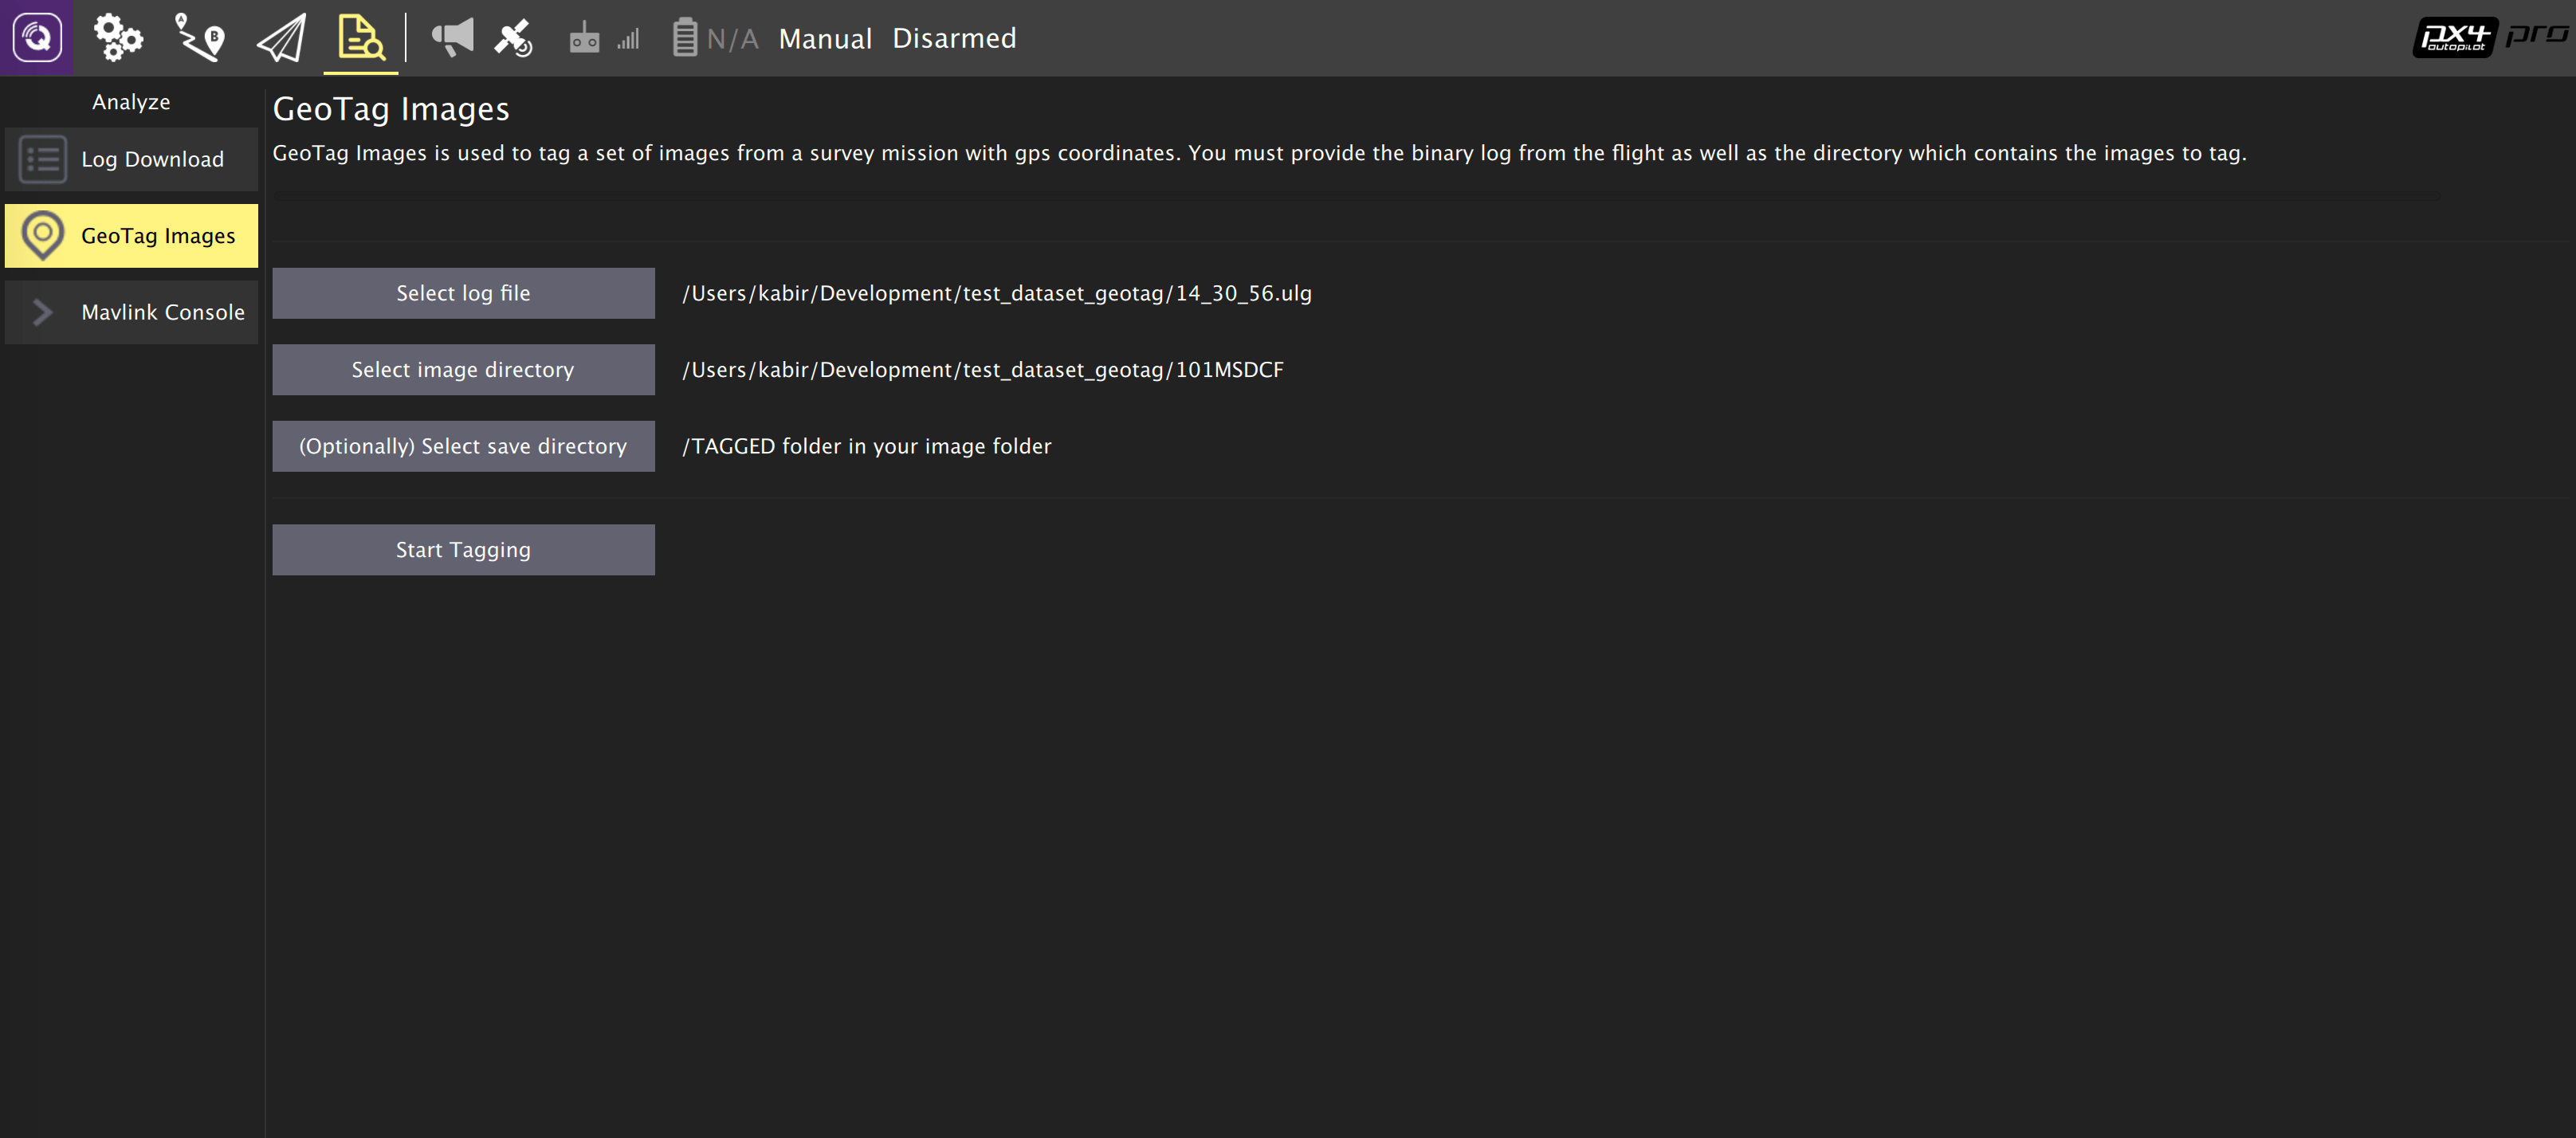Select optional save directory option
This screenshot has height=1138, width=2576.
point(461,445)
